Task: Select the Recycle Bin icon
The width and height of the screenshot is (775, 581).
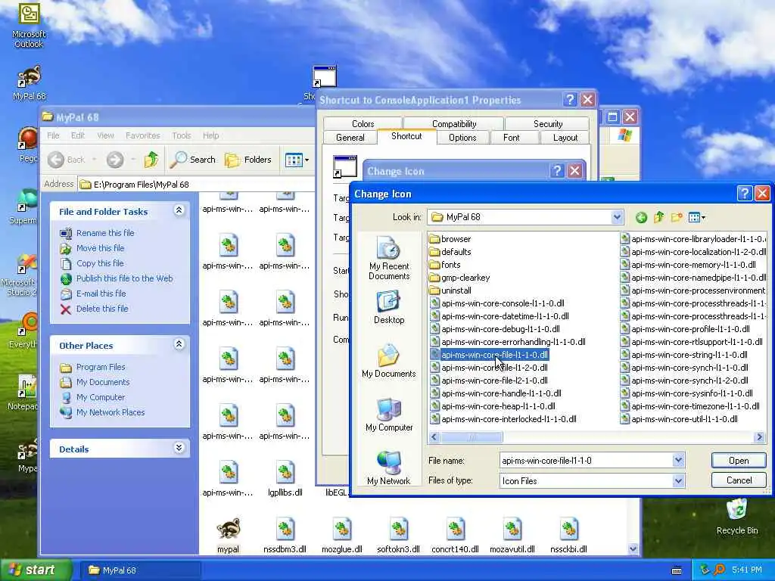Action: click(737, 517)
